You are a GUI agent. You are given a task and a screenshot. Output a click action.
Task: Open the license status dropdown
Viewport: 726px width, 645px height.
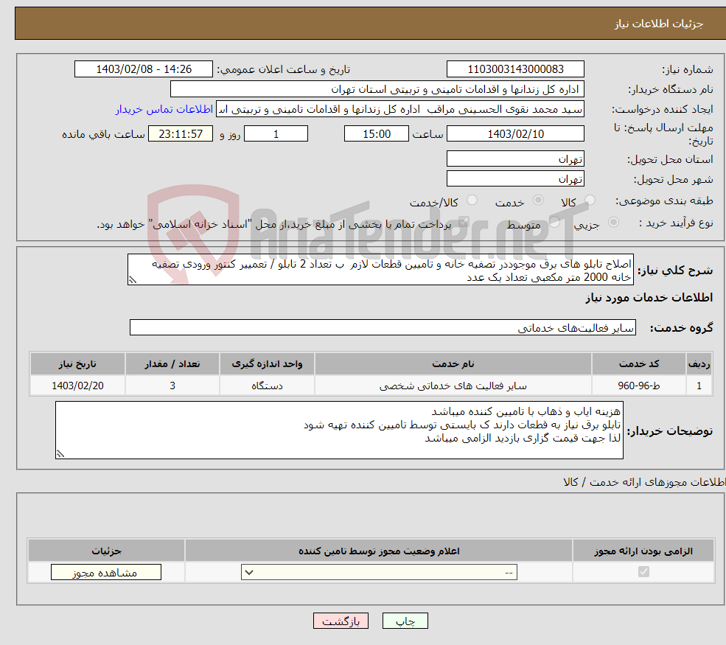coord(379,572)
